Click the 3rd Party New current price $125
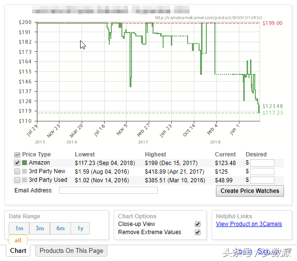297x261 pixels. (221, 172)
